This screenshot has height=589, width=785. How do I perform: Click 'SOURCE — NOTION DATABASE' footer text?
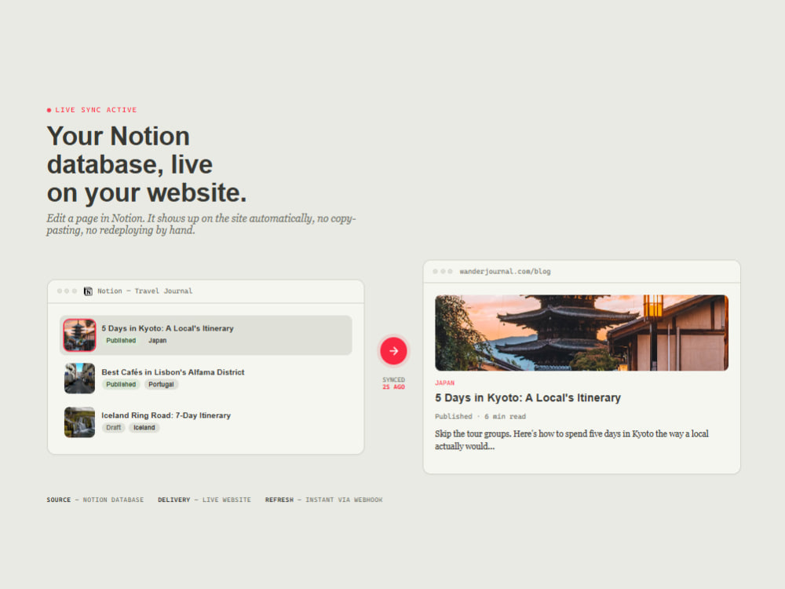95,499
